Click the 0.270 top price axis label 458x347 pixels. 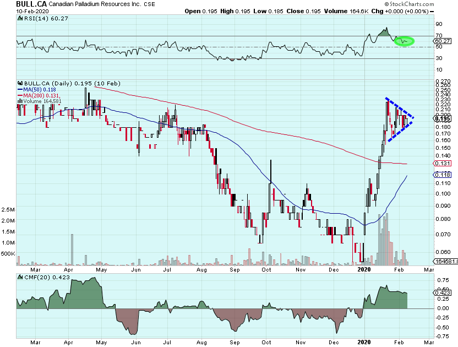click(x=443, y=82)
